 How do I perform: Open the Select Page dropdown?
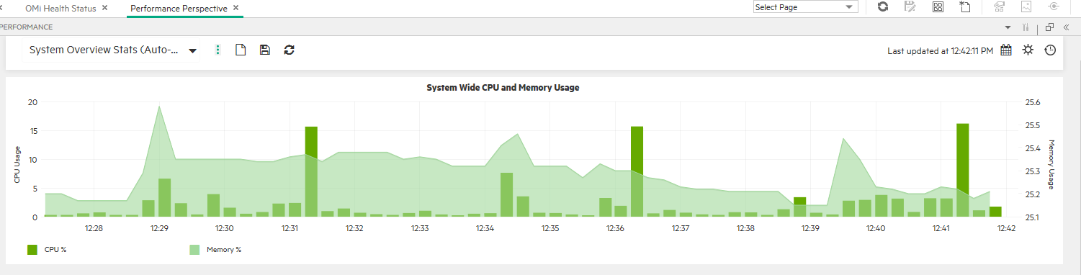tap(806, 7)
